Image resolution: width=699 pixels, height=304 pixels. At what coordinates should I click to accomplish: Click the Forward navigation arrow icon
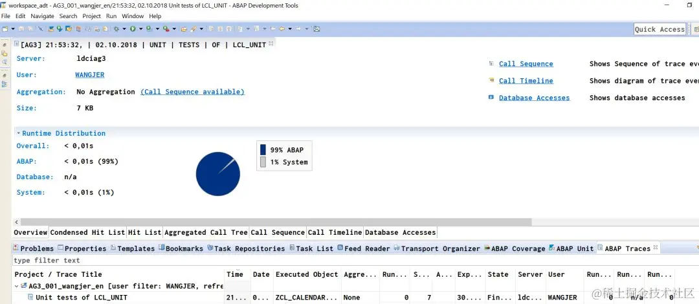298,29
